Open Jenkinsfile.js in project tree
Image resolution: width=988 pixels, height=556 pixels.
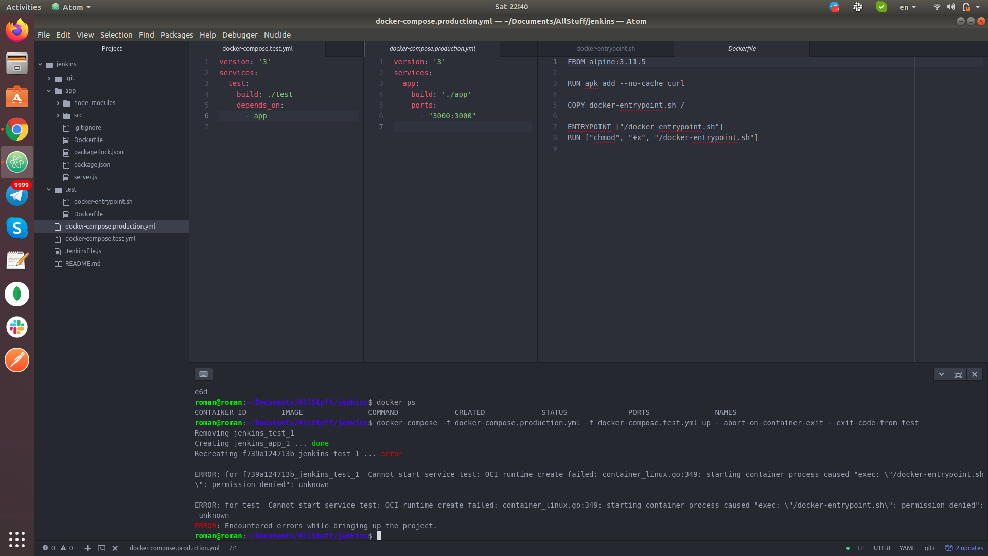83,251
